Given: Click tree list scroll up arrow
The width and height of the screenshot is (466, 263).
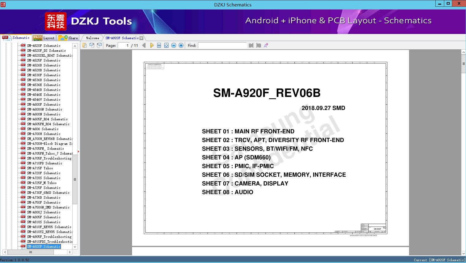Looking at the screenshot, I should coord(75,46).
